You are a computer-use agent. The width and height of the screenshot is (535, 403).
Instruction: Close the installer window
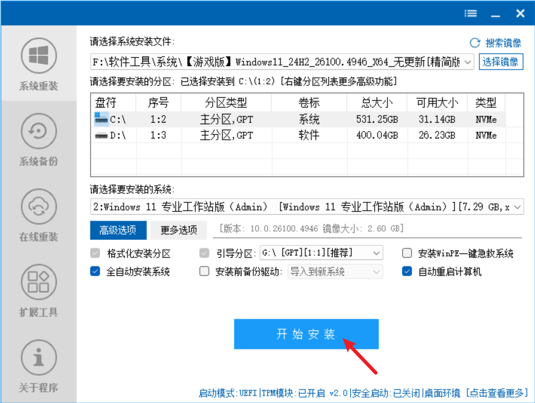click(520, 13)
